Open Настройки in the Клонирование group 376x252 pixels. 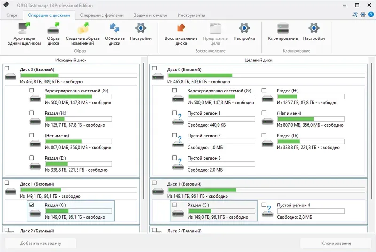[314, 32]
